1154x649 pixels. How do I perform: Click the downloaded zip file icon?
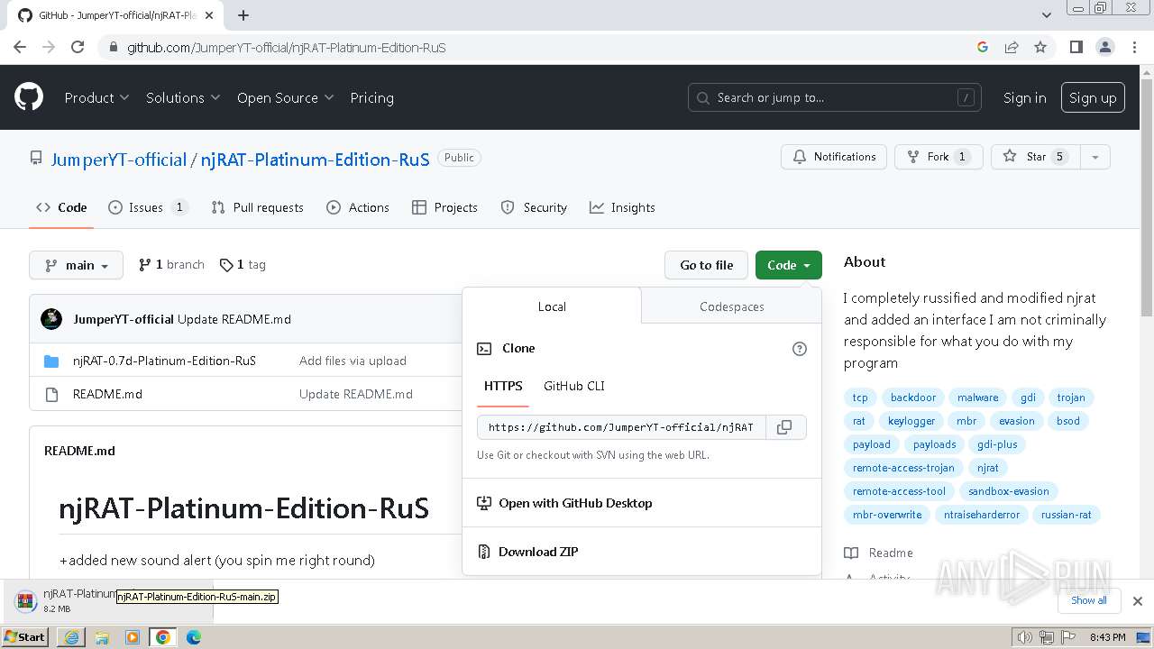(26, 601)
